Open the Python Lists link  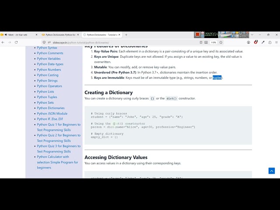(45, 91)
